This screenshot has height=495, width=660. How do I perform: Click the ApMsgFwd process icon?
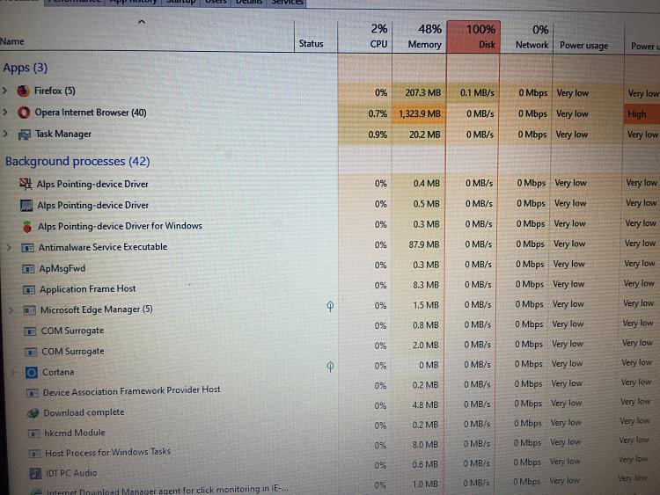(x=28, y=269)
